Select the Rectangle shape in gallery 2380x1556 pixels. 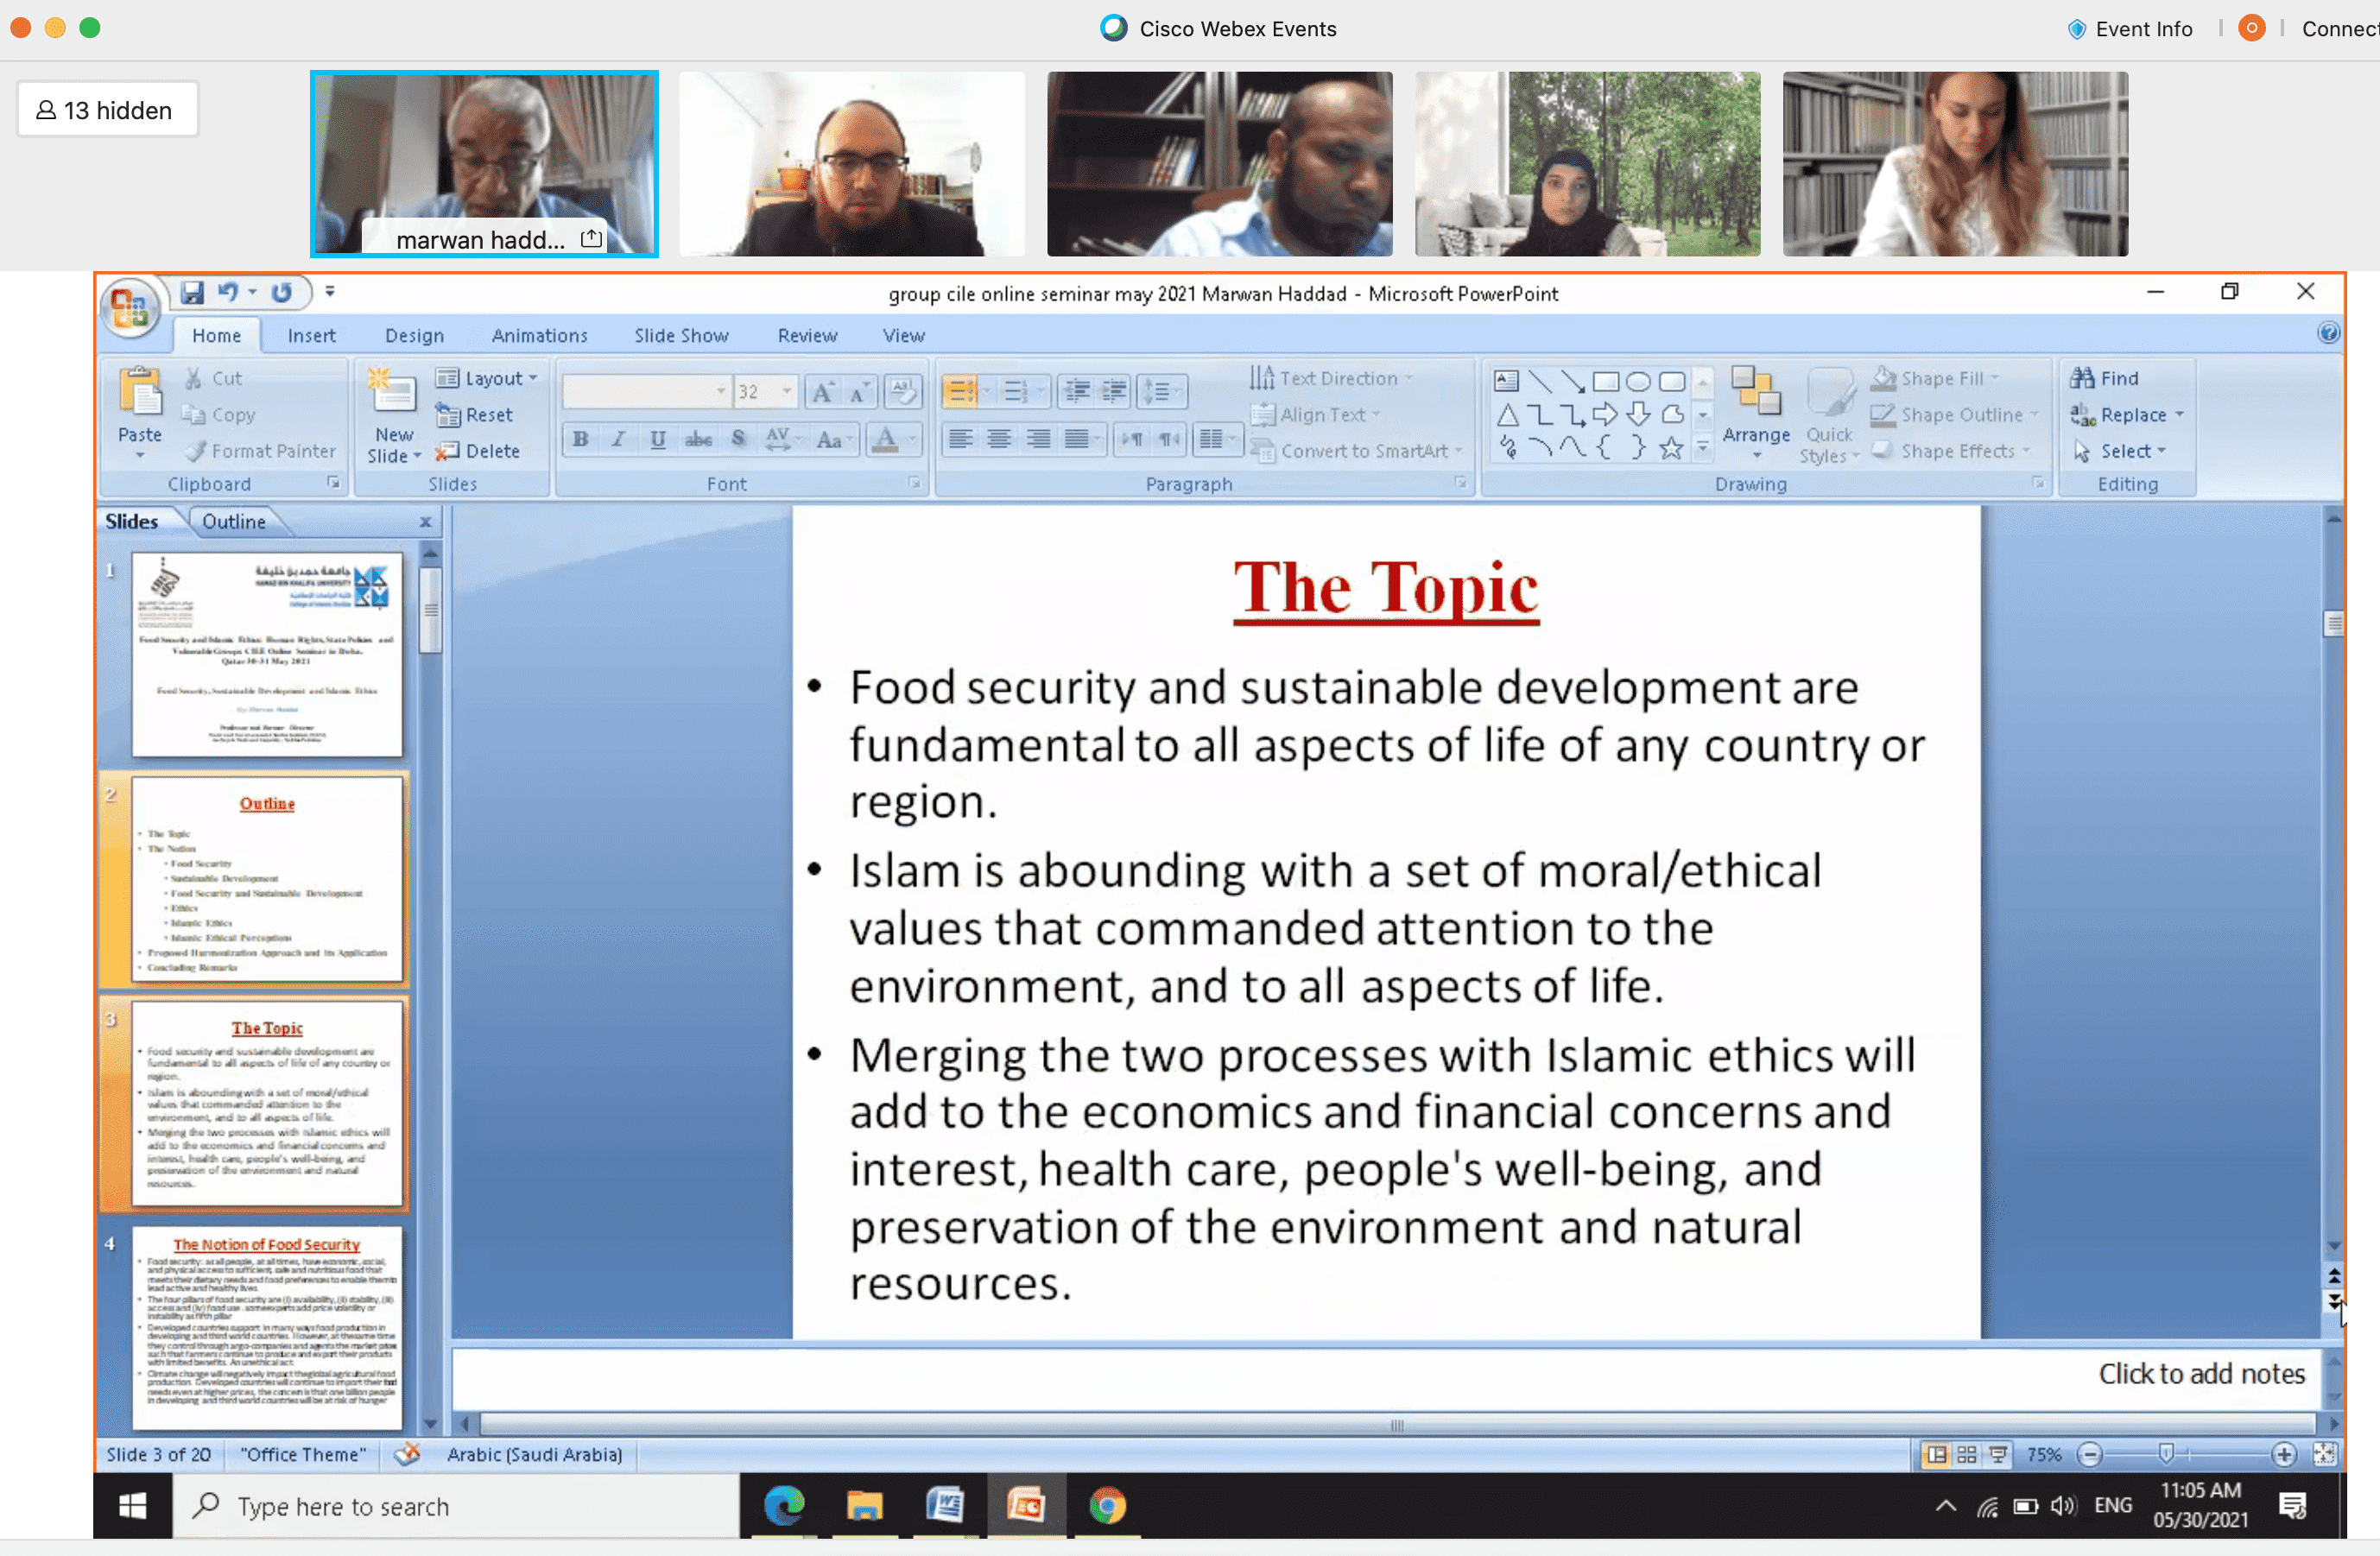tap(1605, 381)
